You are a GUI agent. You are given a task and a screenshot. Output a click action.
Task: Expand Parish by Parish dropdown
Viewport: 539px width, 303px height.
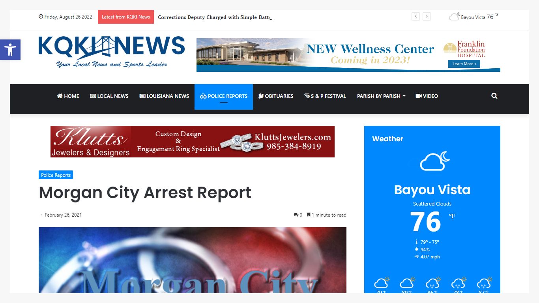click(x=381, y=96)
